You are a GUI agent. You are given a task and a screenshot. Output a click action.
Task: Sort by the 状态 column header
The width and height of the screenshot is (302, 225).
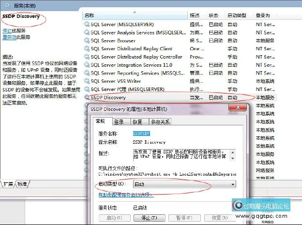215,15
